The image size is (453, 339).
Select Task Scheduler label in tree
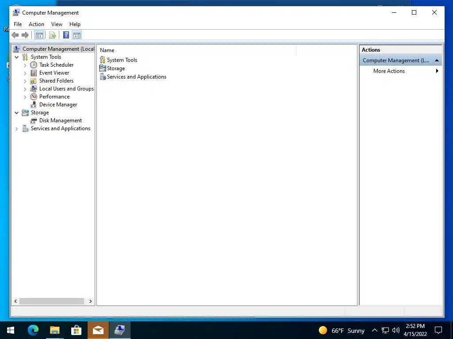(56, 65)
